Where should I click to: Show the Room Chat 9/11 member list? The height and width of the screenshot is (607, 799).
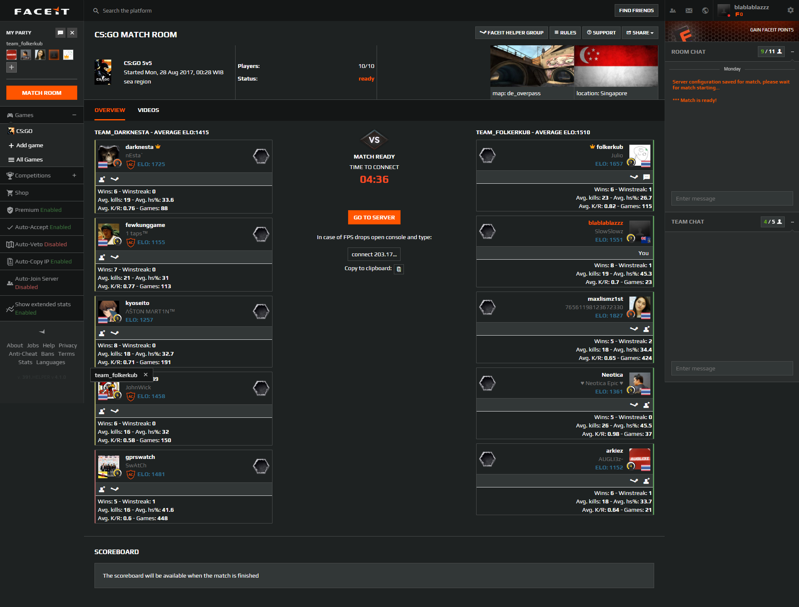coord(771,52)
